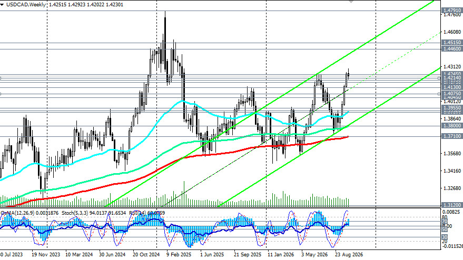Click the 0.00825 indicator scale value
Image resolution: width=463 pixels, height=260 pixels.
[x=452, y=212]
